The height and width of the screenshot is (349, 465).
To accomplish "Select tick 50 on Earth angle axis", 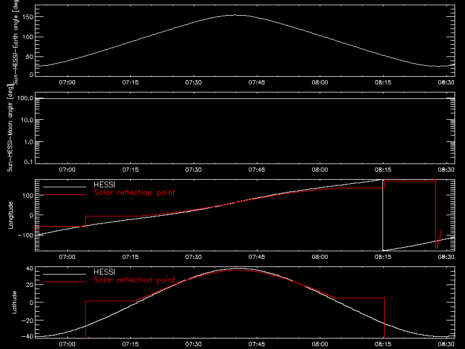I will 30,56.
